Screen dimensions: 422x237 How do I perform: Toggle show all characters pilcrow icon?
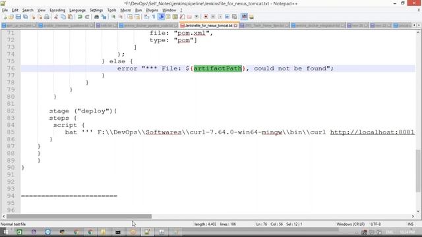[154, 17]
